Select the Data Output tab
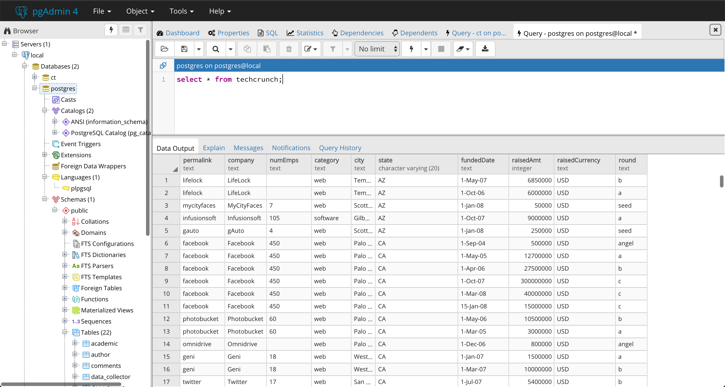This screenshot has height=387, width=725. pyautogui.click(x=176, y=147)
